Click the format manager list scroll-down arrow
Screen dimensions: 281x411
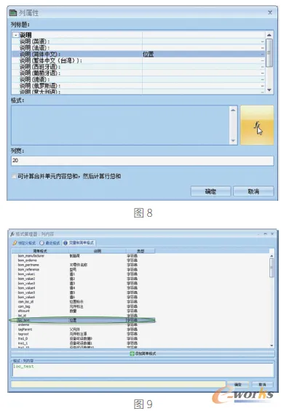[272, 346]
